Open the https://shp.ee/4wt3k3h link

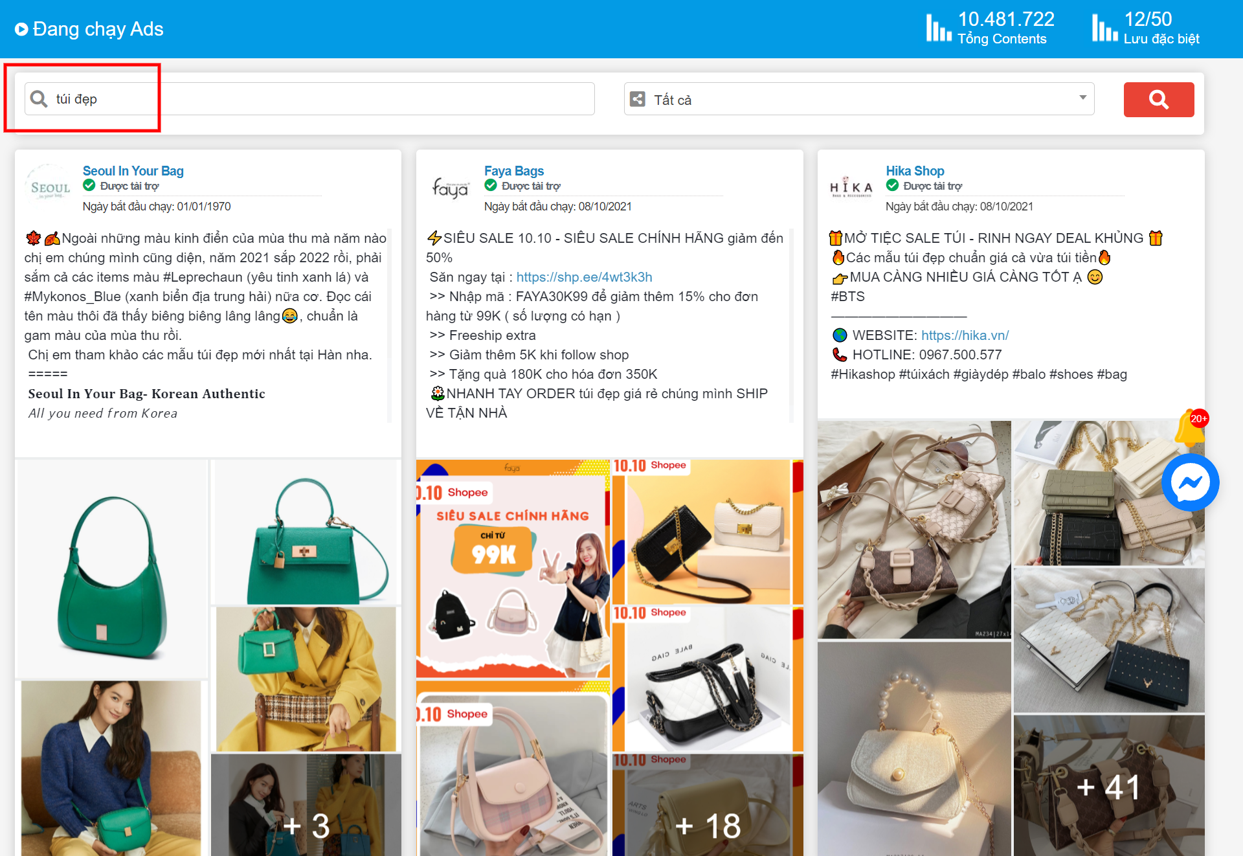point(584,277)
